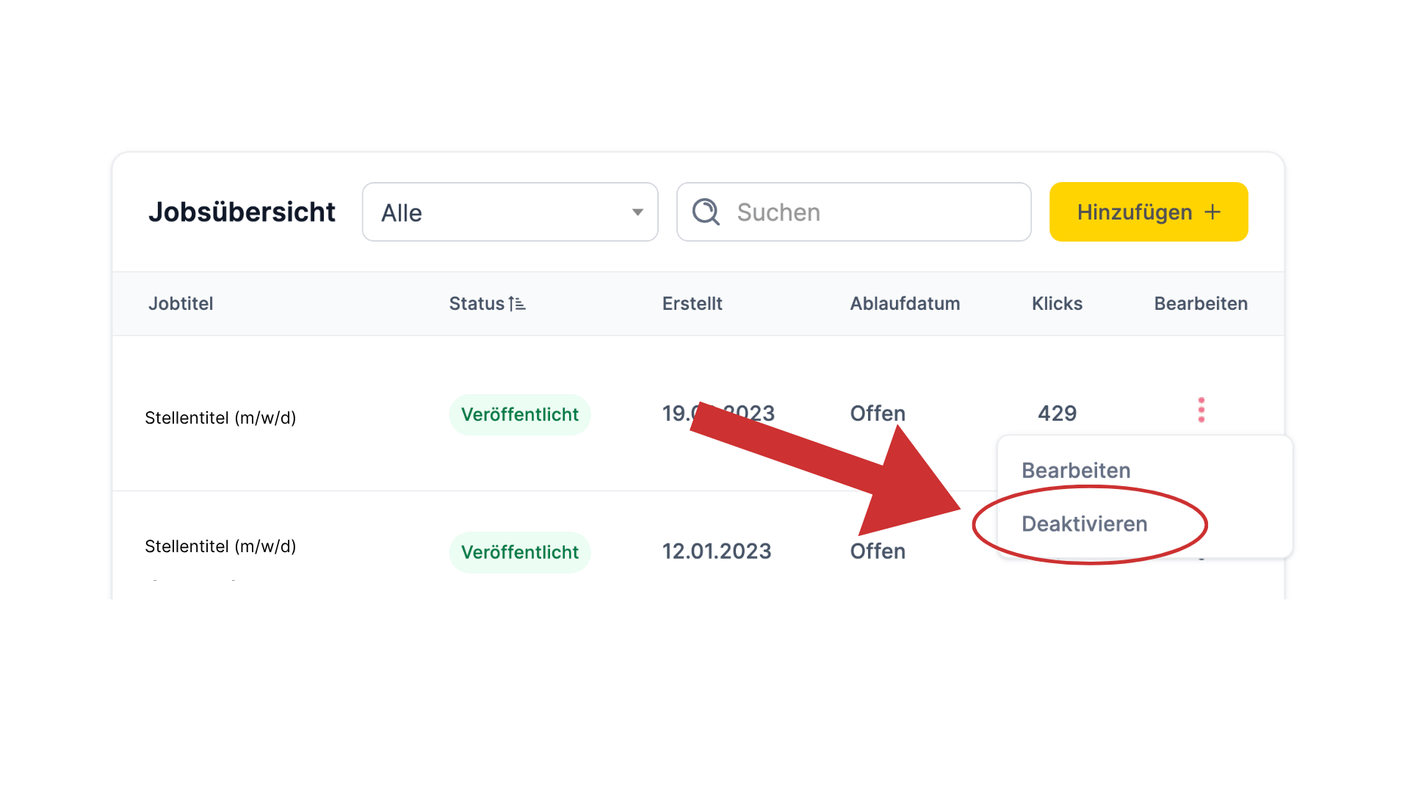Image resolution: width=1410 pixels, height=793 pixels.
Task: Click the Jobtitel column header
Action: pyautogui.click(x=181, y=303)
